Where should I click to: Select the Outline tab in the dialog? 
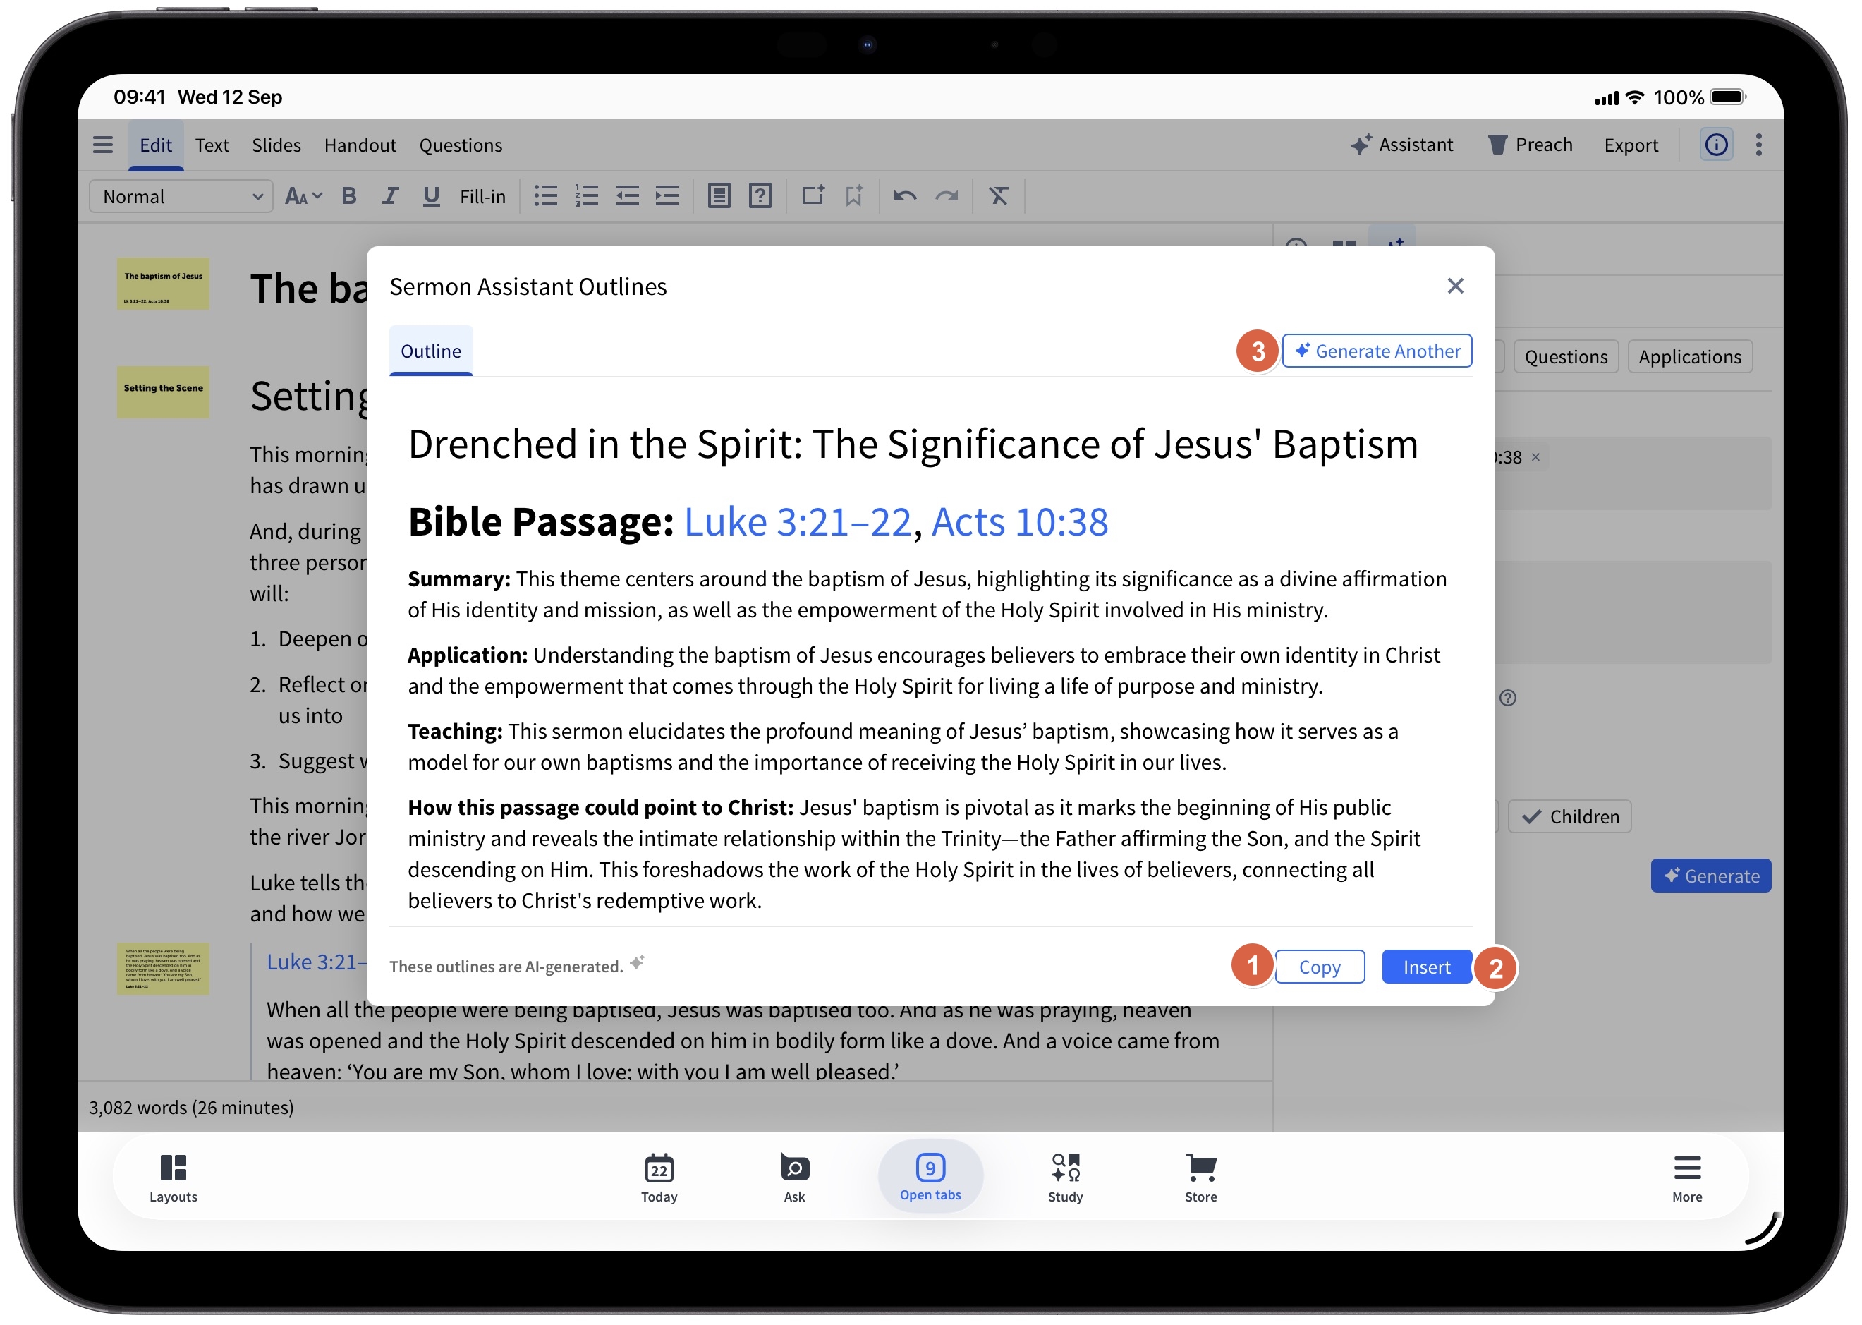pyautogui.click(x=431, y=351)
